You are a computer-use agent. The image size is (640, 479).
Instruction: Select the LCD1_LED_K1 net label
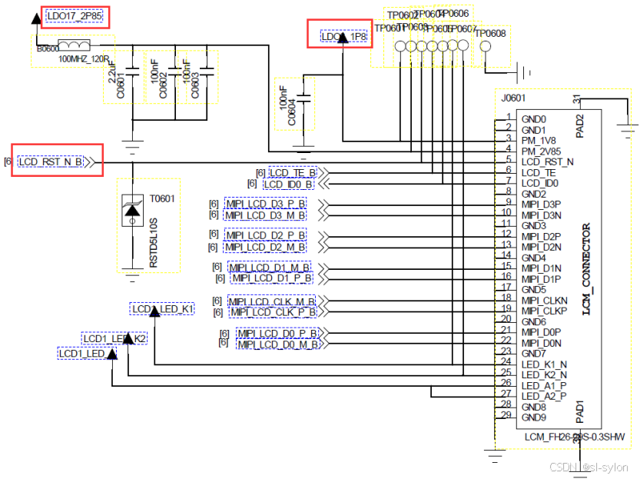point(162,309)
